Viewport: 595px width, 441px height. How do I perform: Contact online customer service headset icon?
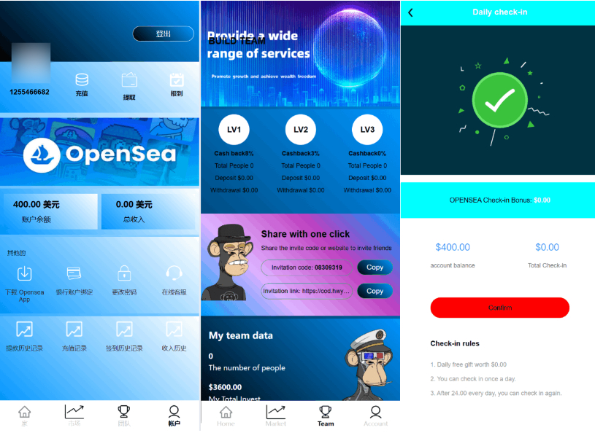pos(174,273)
